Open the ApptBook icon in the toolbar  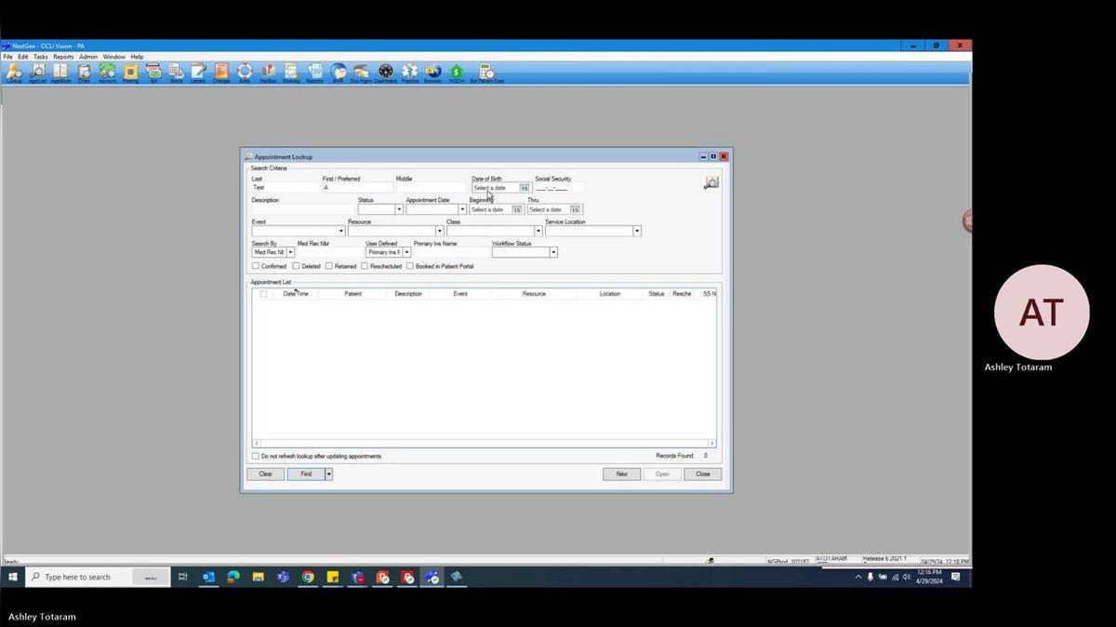(x=60, y=73)
